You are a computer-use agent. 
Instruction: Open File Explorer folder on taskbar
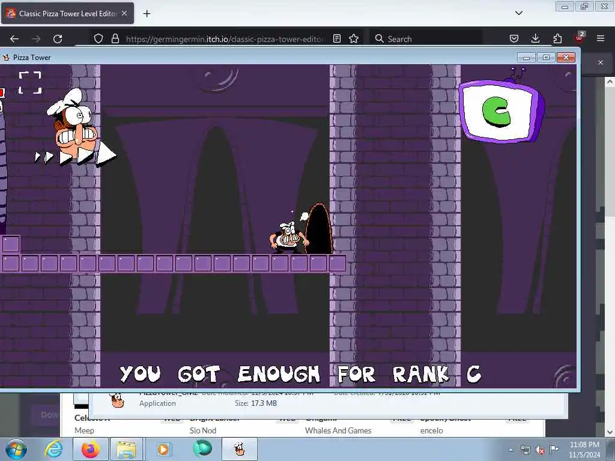click(x=126, y=449)
